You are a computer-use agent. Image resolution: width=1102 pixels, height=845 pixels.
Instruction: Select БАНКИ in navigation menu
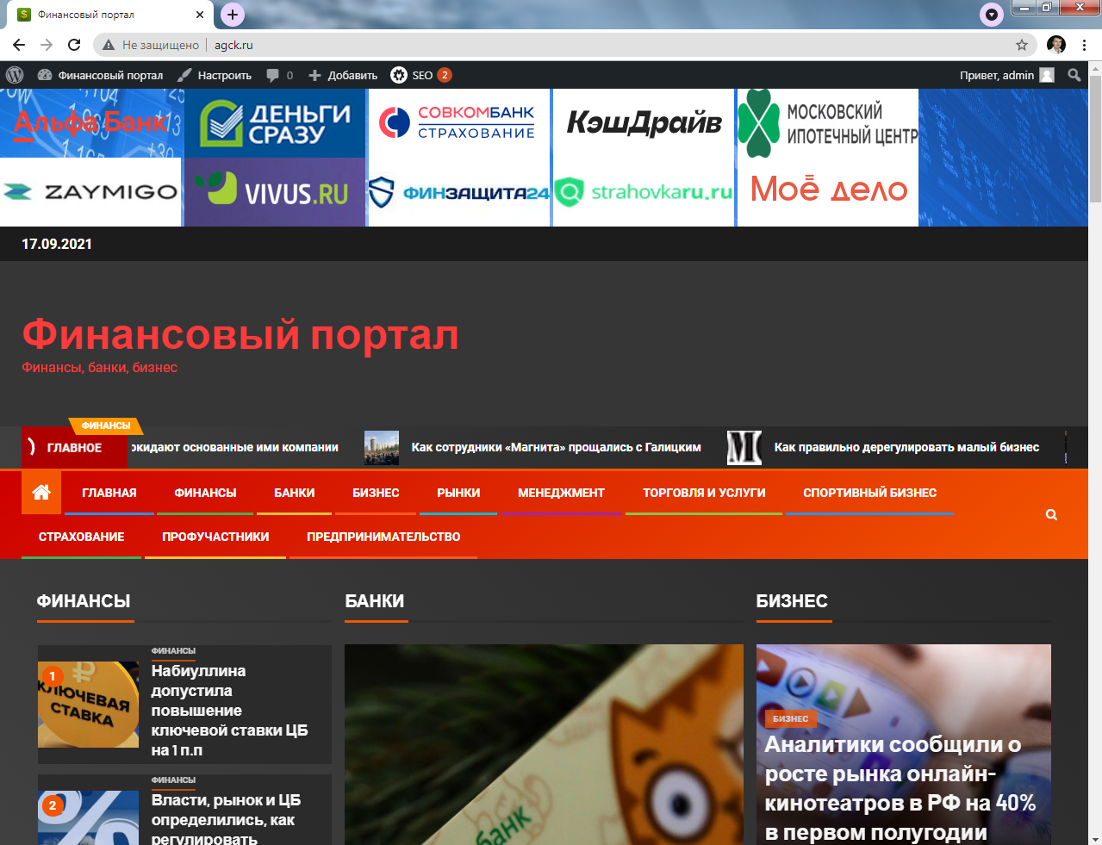pos(295,493)
